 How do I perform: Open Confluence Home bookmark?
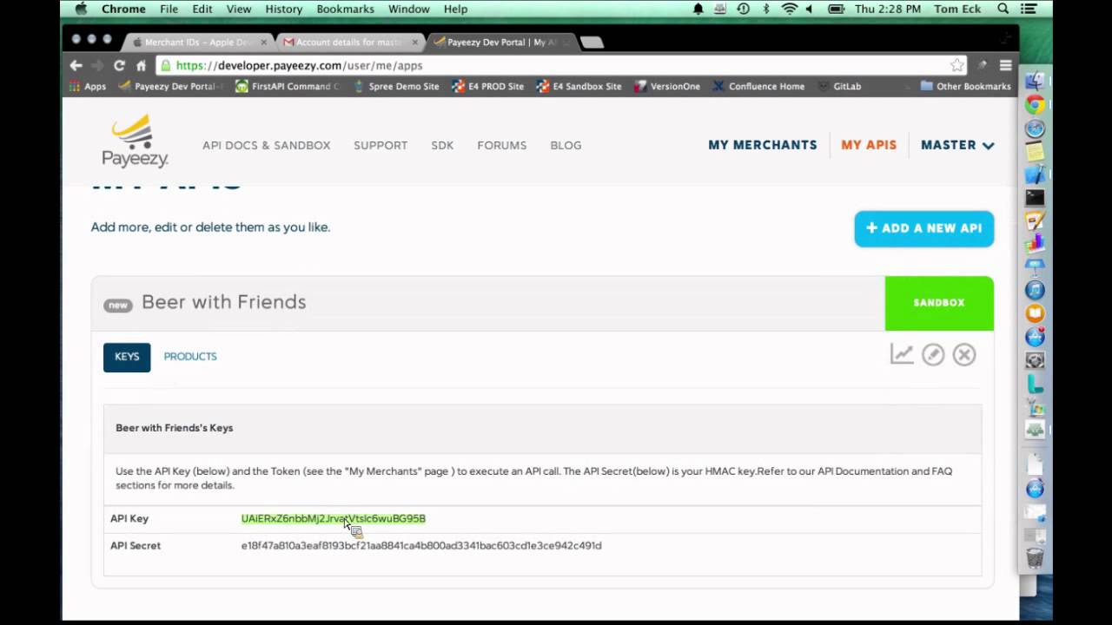pyautogui.click(x=758, y=87)
